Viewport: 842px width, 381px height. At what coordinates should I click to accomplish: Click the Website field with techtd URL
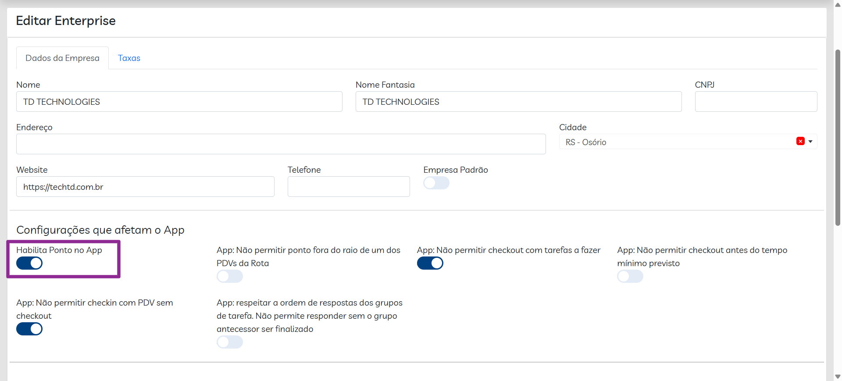point(145,187)
